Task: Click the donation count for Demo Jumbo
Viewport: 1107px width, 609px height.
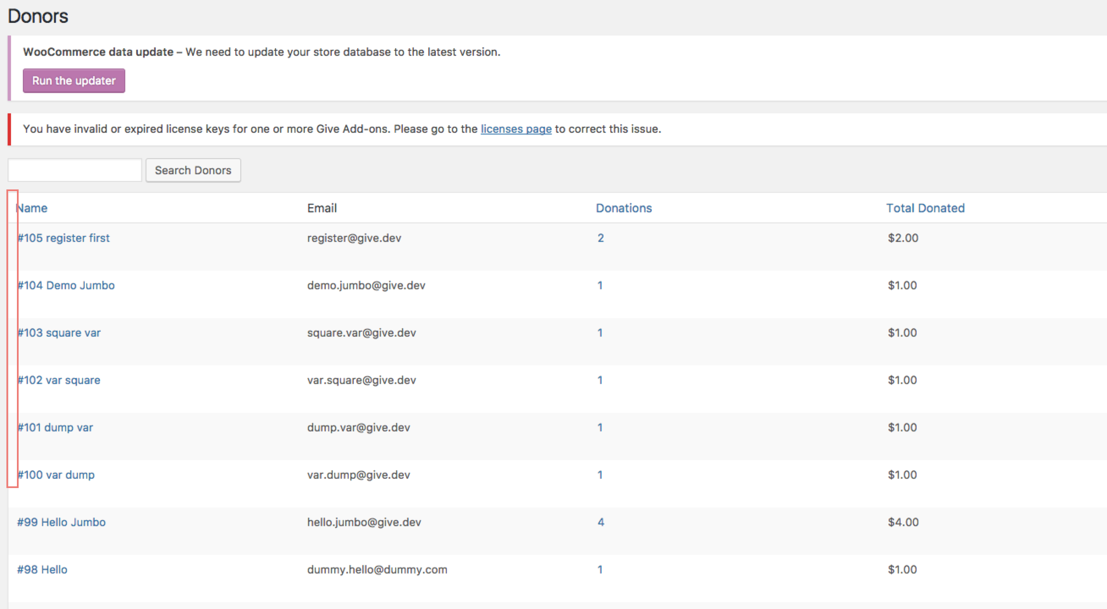Action: pyautogui.click(x=600, y=285)
